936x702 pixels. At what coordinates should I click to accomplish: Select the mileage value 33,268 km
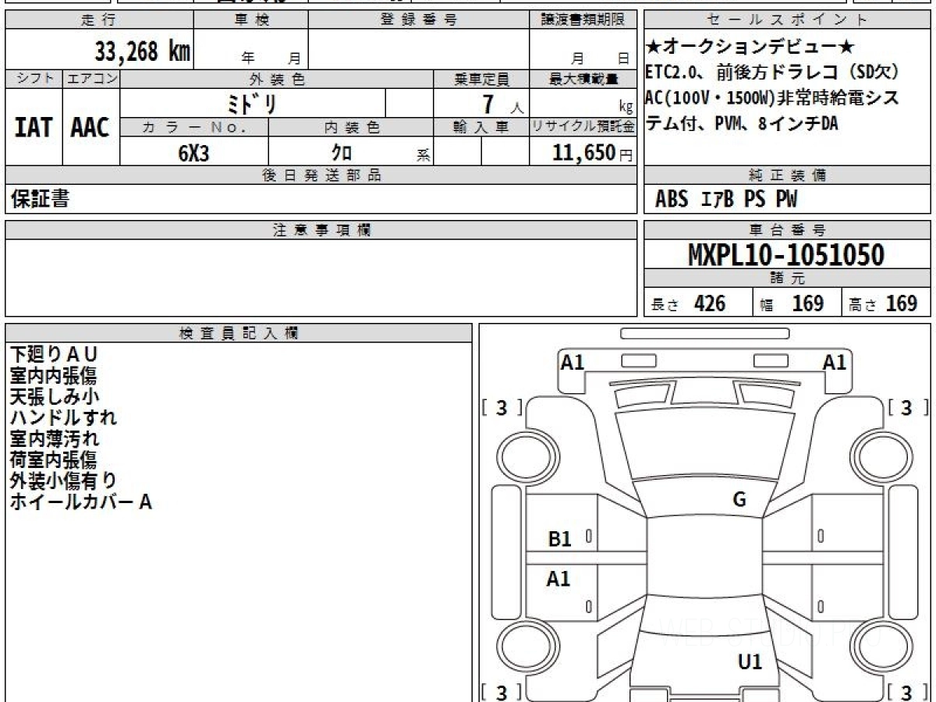[143, 51]
